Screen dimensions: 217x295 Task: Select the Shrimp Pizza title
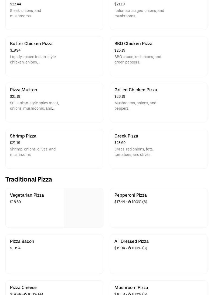[x=23, y=136]
